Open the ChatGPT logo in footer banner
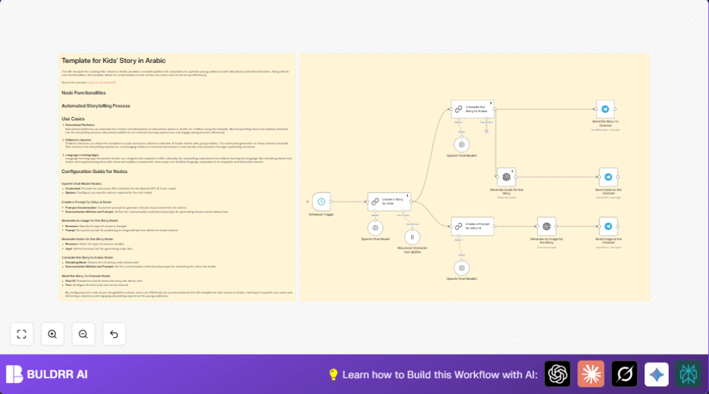709x394 pixels. [x=557, y=374]
